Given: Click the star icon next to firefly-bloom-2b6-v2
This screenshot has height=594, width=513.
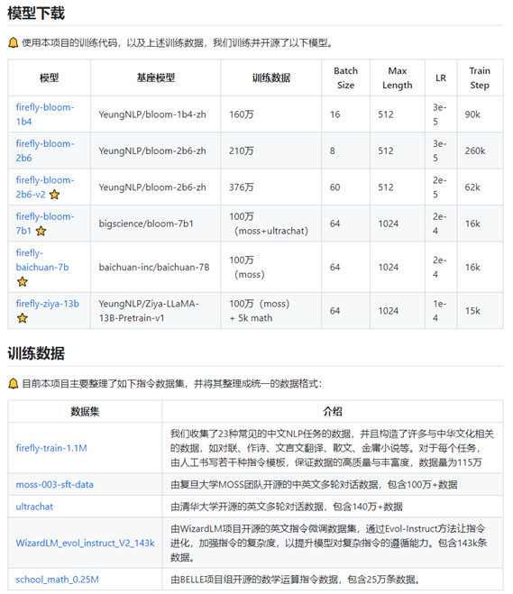Looking at the screenshot, I should click(55, 195).
